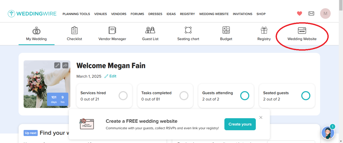This screenshot has height=143, width=343.
Task: Click the Guest List people icon
Action: point(150,30)
